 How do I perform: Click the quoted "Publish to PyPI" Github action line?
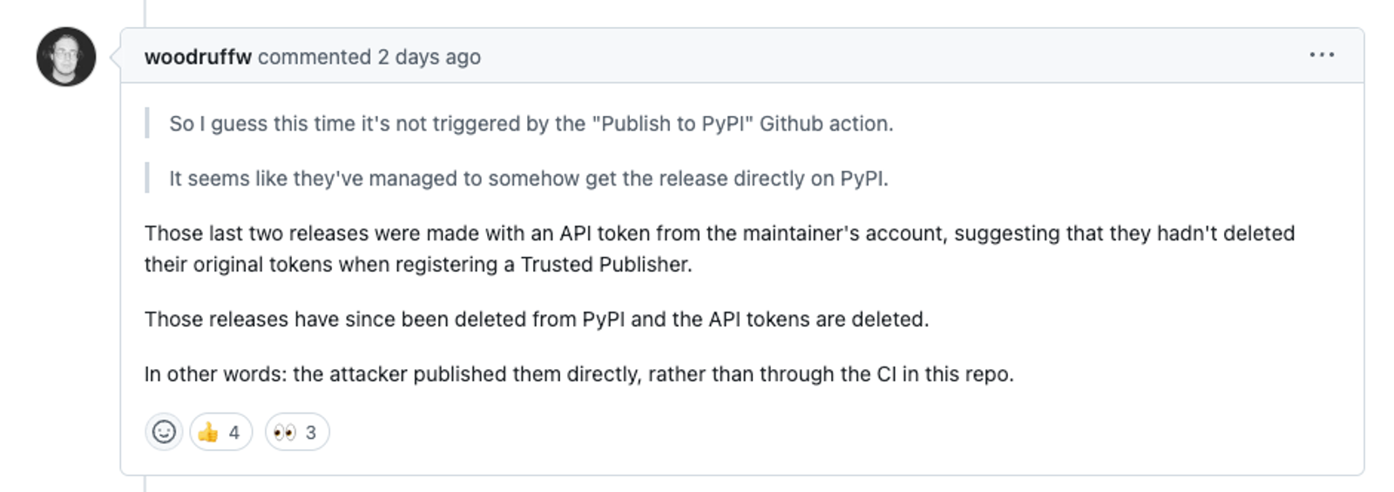[531, 124]
